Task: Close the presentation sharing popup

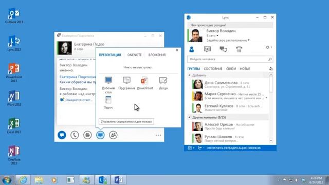Action: (177, 50)
